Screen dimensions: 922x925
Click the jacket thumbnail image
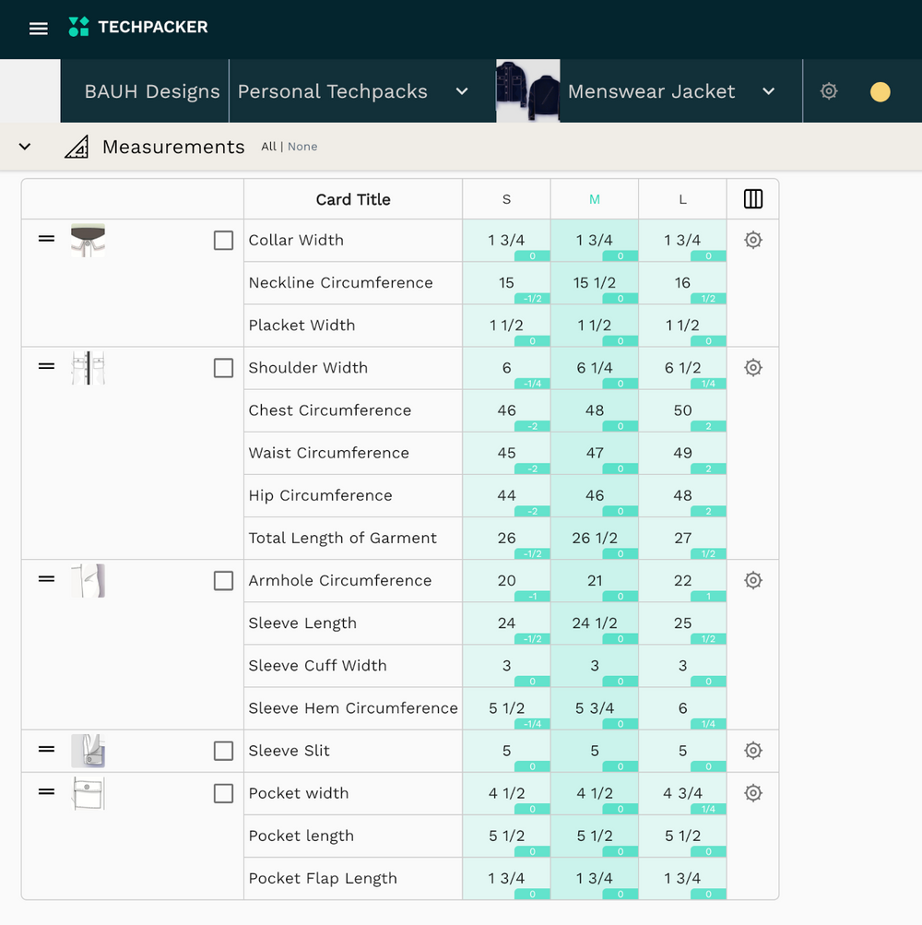click(527, 91)
